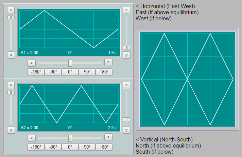Viewport: 242px width, 157px height.
Task: Raise horizontal frequency with the up arrow
Action: pos(126,10)
